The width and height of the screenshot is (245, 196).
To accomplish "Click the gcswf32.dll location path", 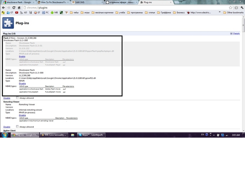I will 57,78.
